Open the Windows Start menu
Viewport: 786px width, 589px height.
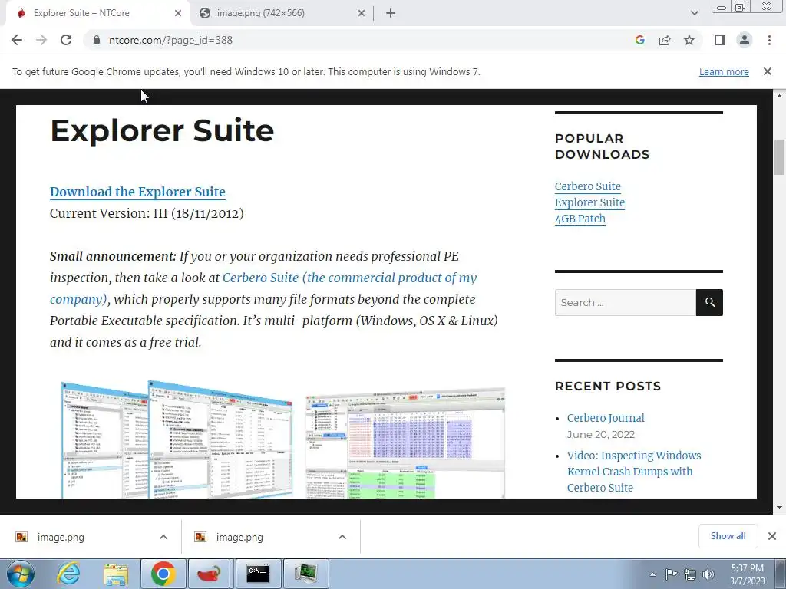click(21, 574)
